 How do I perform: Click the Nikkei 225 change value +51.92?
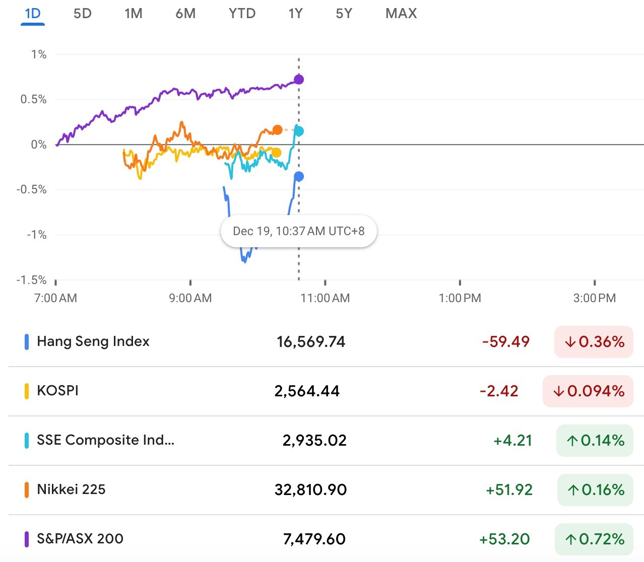point(509,490)
